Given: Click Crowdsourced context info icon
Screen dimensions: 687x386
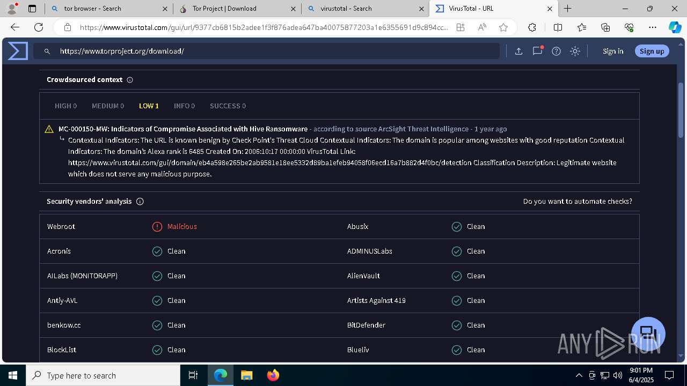Looking at the screenshot, I should tap(130, 80).
